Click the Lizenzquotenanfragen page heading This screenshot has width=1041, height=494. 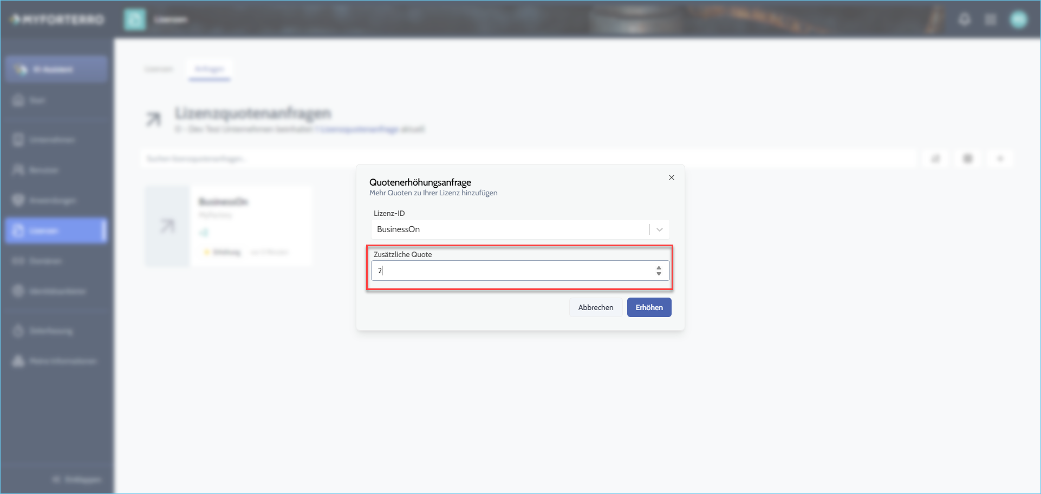[252, 113]
